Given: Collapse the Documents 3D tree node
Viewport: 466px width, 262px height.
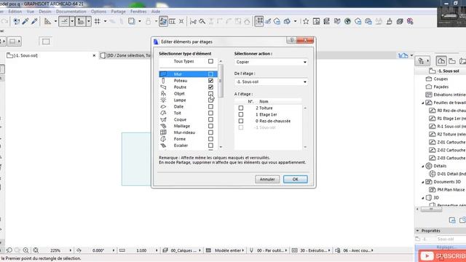Looking at the screenshot, I should coord(422,182).
